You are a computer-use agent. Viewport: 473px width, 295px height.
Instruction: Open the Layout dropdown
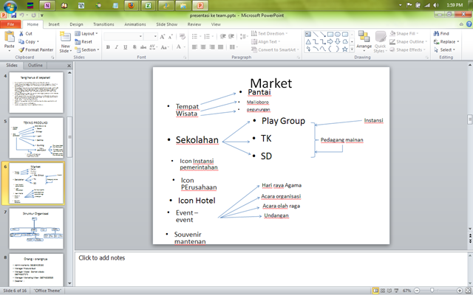(x=86, y=33)
